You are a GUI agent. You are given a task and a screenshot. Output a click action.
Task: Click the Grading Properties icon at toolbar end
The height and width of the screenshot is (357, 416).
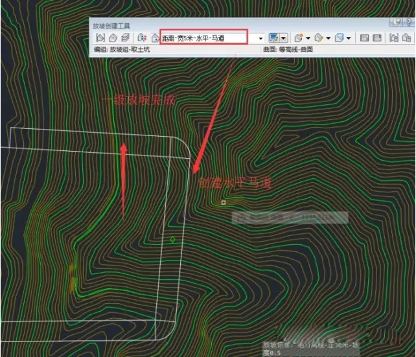click(x=408, y=38)
